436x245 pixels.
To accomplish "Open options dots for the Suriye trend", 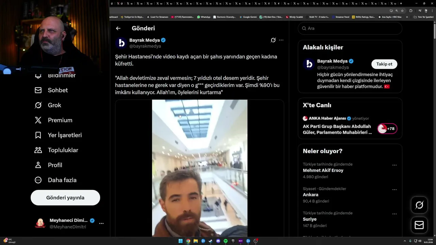I will (394, 214).
